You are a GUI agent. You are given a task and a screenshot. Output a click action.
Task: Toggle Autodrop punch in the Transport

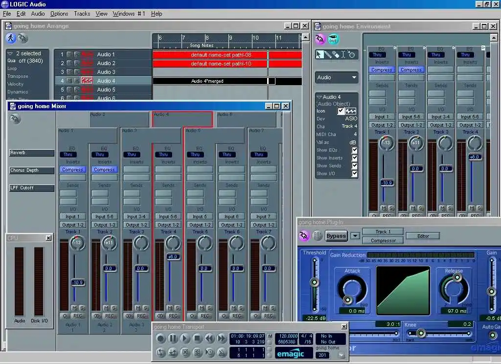coord(173,352)
